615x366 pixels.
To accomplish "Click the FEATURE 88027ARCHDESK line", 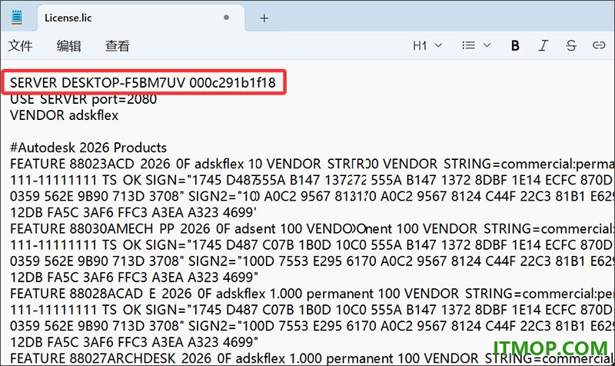I will (312, 358).
